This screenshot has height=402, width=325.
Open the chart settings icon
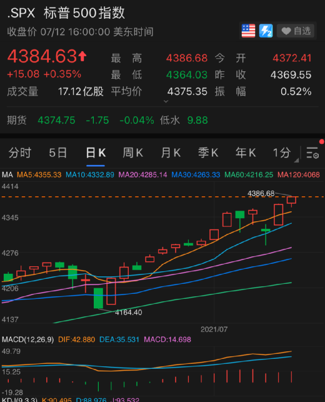tap(312, 153)
